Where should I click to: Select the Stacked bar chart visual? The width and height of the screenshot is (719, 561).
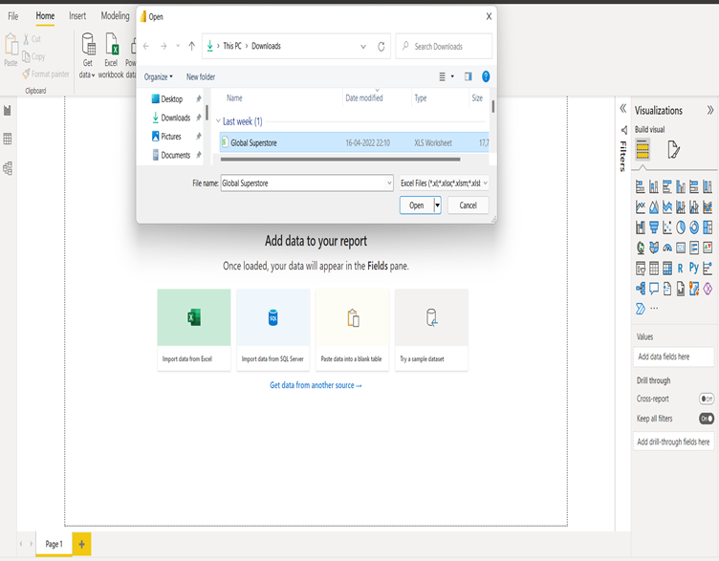tap(641, 186)
